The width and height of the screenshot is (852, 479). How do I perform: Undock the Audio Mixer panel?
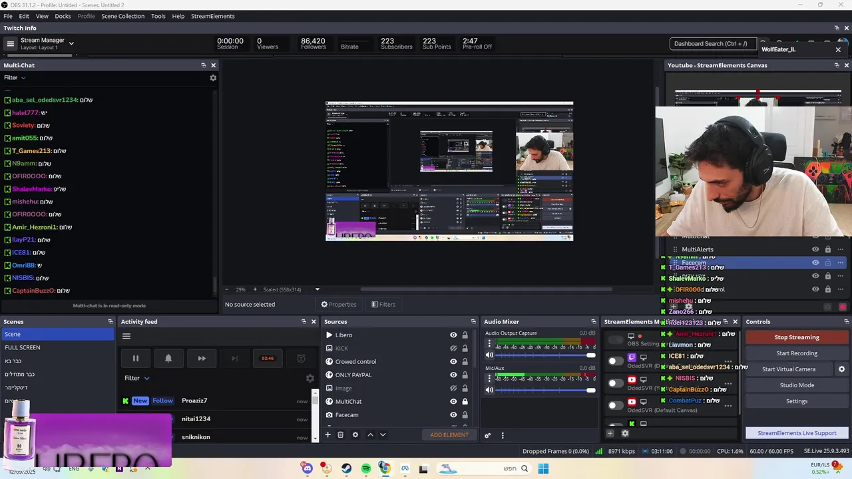[x=594, y=322]
